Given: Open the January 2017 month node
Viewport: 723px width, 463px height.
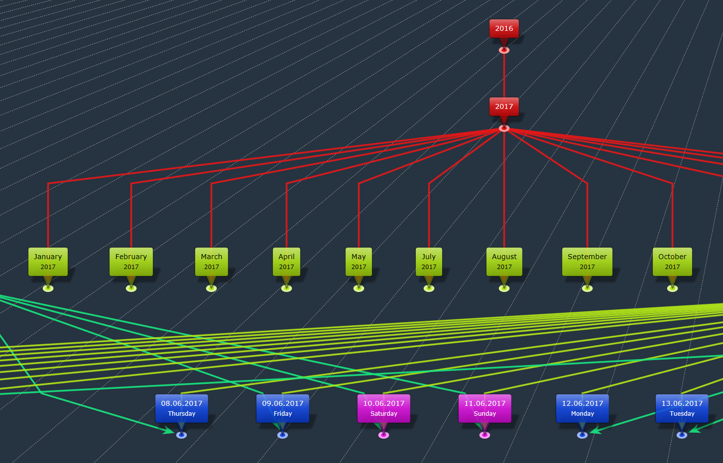Looking at the screenshot, I should [x=48, y=262].
